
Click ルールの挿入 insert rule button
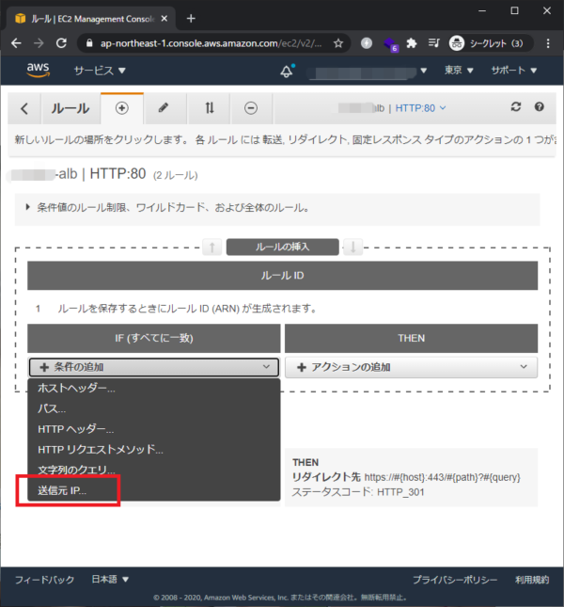tap(283, 247)
